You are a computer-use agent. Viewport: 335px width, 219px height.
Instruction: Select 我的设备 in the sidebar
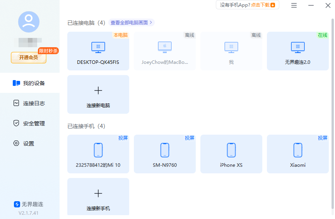pyautogui.click(x=30, y=83)
